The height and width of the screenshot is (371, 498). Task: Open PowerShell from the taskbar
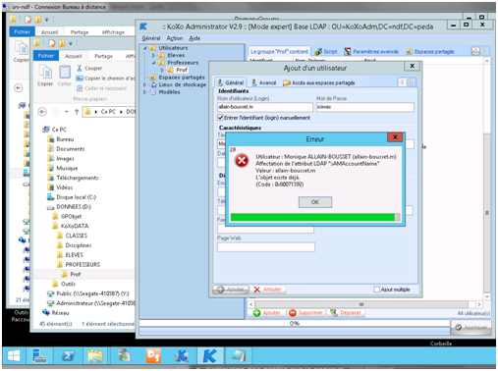point(68,355)
